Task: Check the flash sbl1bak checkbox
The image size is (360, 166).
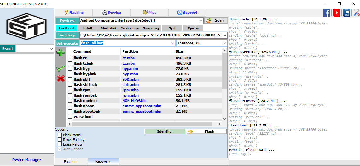Action: [x=70, y=85]
